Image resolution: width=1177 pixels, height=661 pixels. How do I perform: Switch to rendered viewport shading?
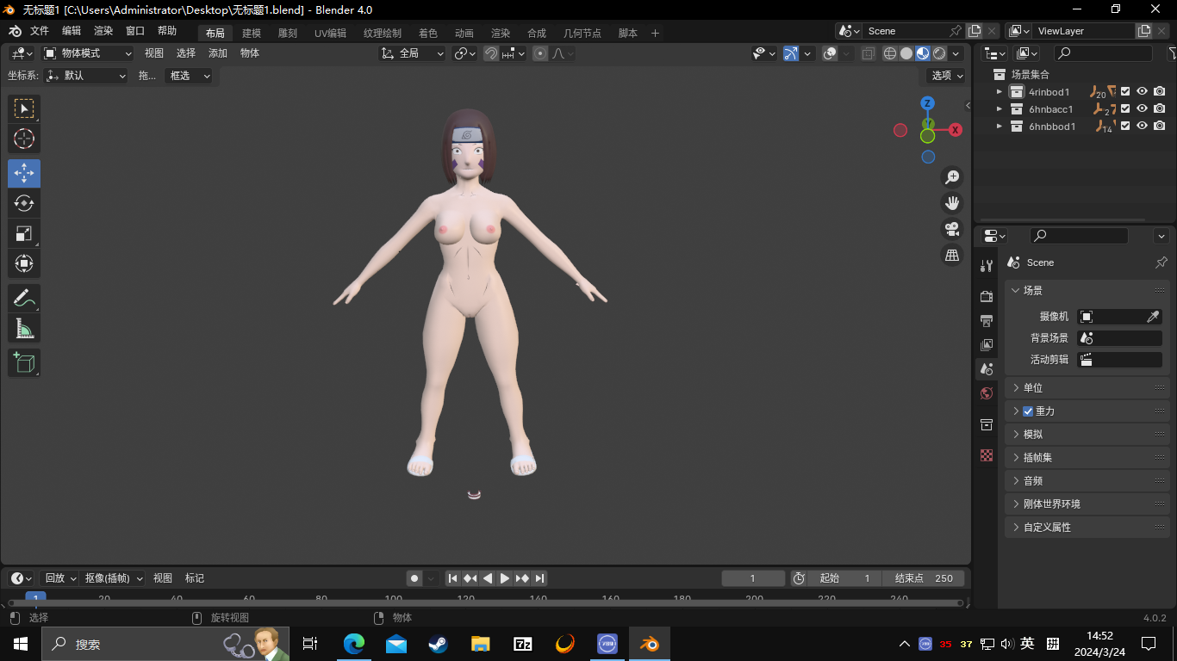coord(939,53)
